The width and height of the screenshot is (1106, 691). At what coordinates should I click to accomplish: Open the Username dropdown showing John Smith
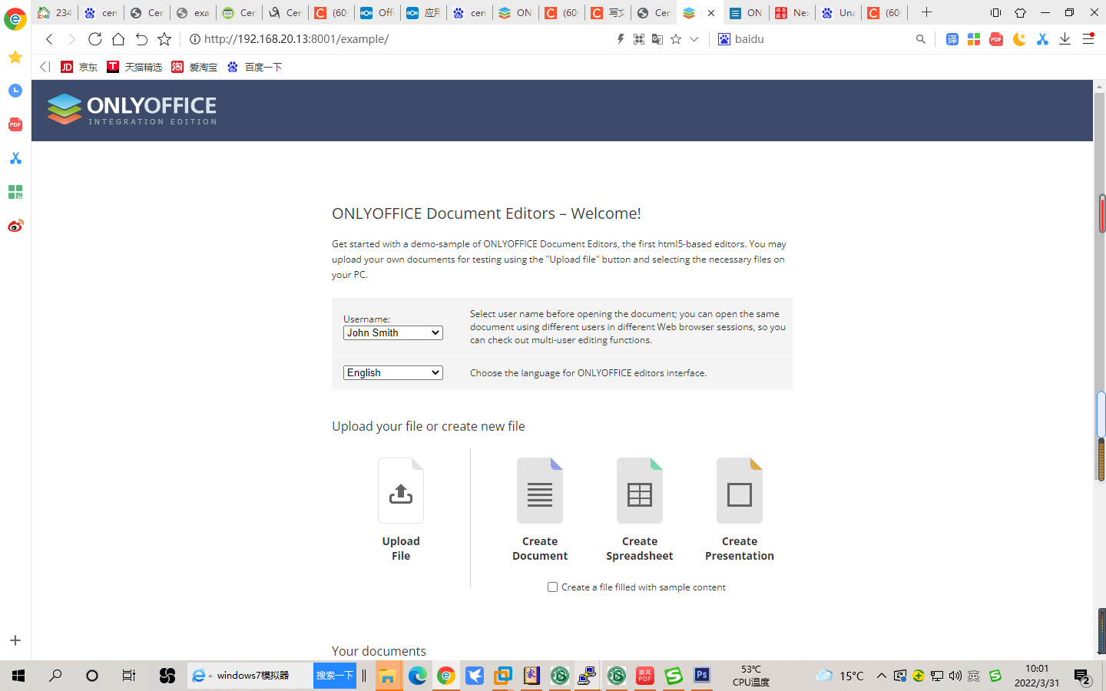[392, 332]
